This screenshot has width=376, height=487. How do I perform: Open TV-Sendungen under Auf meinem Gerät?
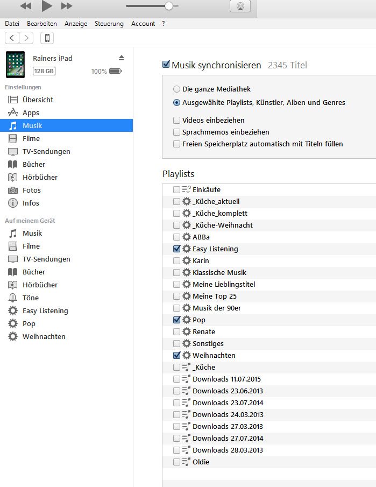67,259
